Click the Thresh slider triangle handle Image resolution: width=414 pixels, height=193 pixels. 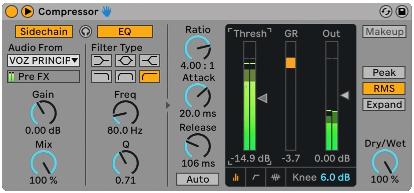[263, 98]
